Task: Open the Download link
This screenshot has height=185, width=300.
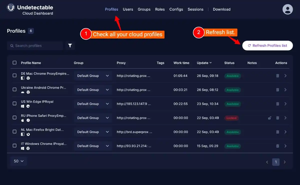Action: pyautogui.click(x=221, y=9)
